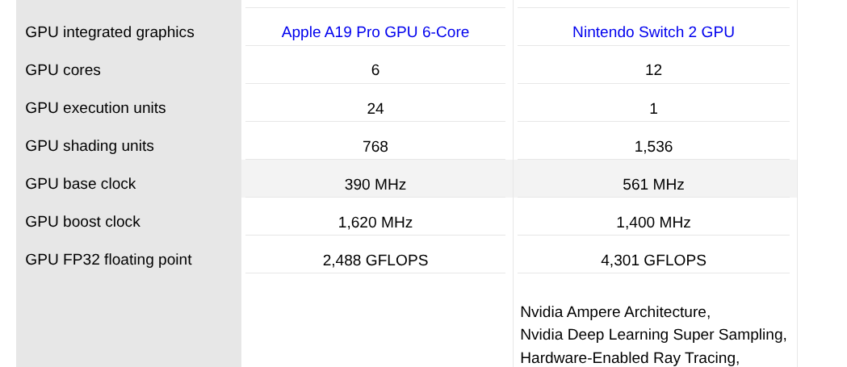Viewport: 847px width, 367px height.
Task: Click the Nvidia Ampere Architecture text
Action: [x=614, y=312]
